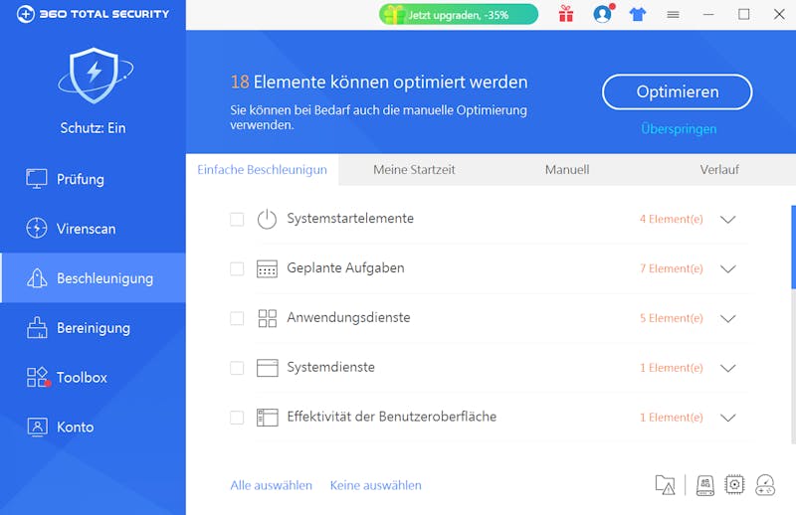
Task: Open the user account profile icon
Action: point(602,14)
